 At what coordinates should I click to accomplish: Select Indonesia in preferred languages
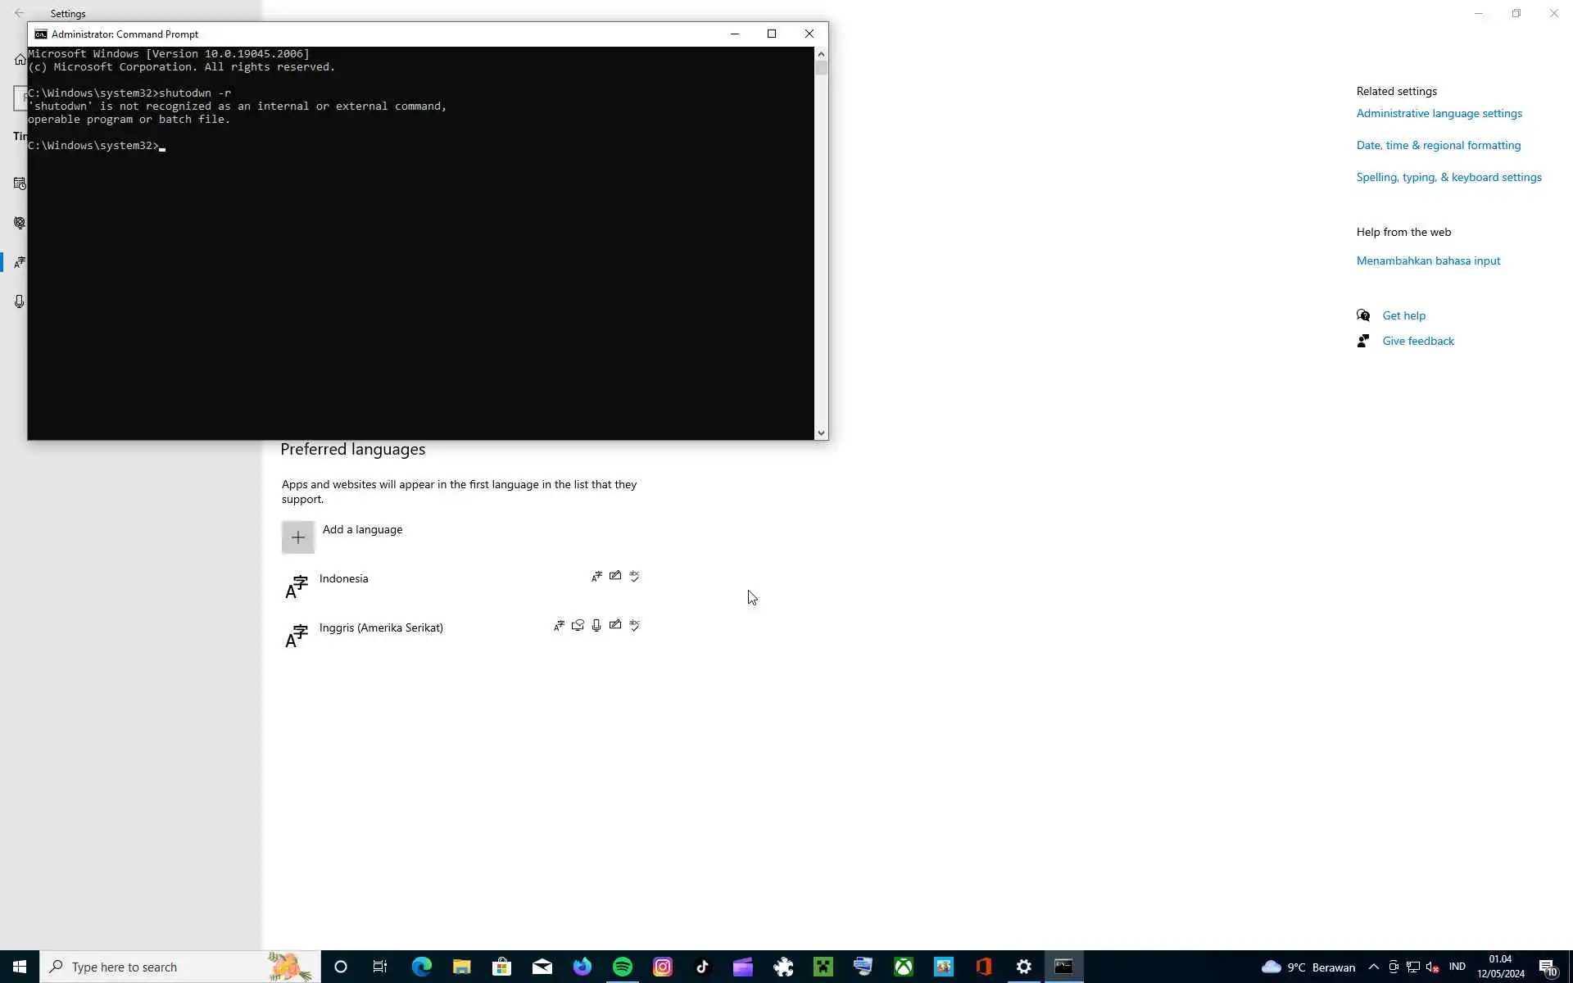[344, 579]
